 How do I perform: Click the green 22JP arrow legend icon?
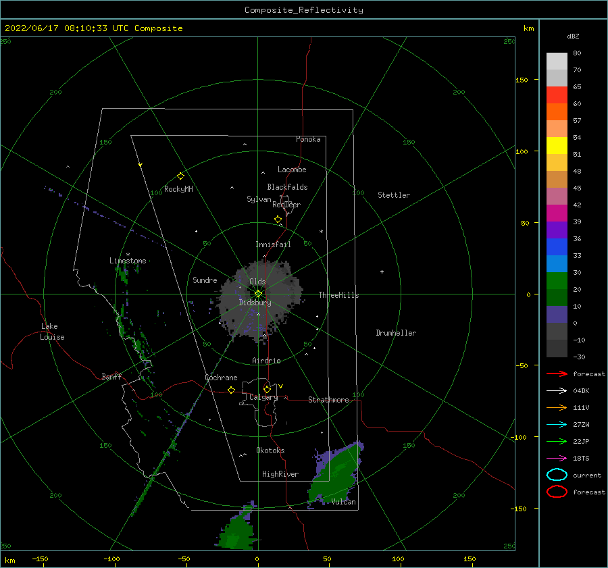[557, 441]
